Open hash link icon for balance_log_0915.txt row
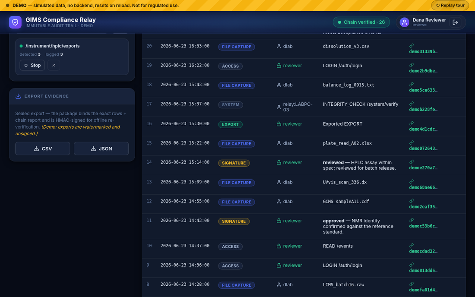The width and height of the screenshot is (475, 297). pos(412,85)
